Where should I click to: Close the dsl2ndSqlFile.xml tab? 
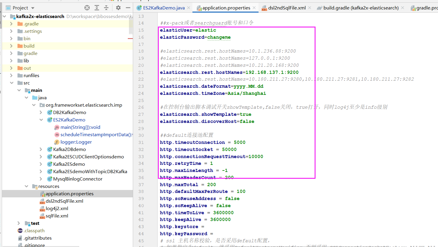[310, 8]
